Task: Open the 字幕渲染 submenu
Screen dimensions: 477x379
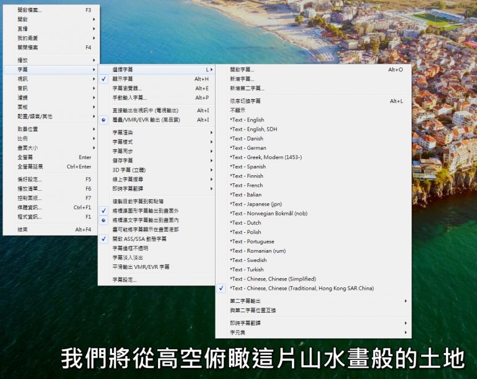Action: (156, 133)
